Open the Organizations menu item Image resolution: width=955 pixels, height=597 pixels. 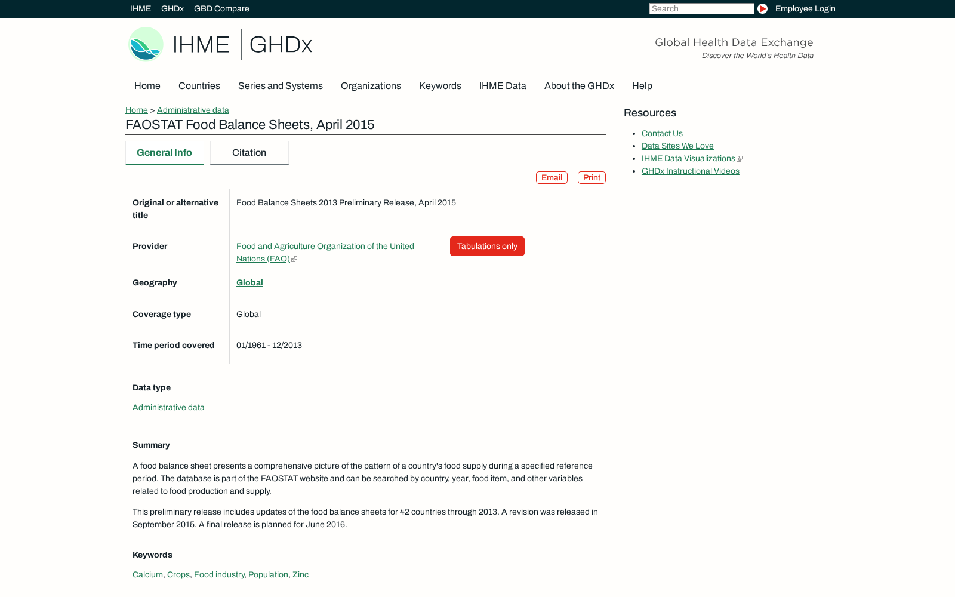pos(371,86)
